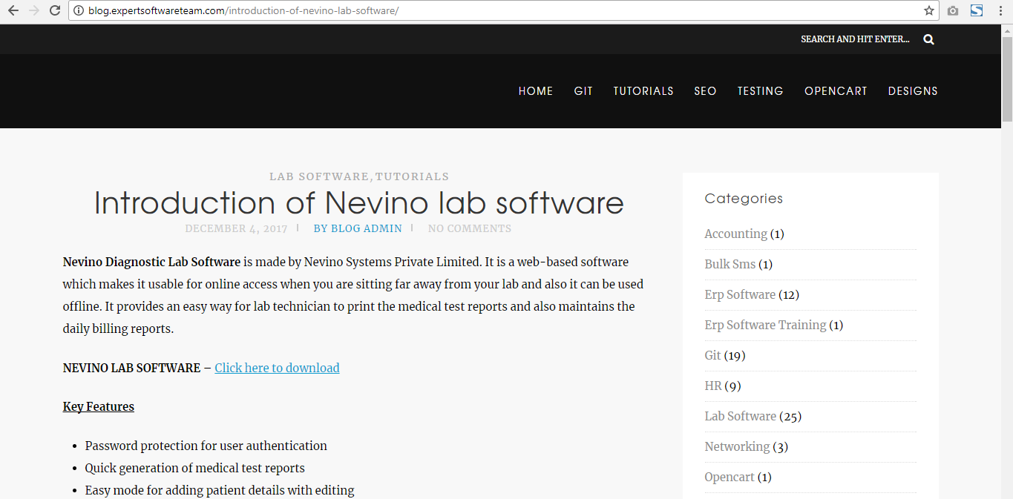The width and height of the screenshot is (1013, 499).
Task: Open the HOME menu item
Action: (x=535, y=91)
